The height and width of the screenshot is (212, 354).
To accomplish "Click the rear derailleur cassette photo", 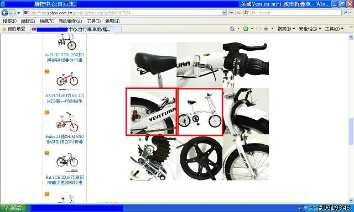I will pyautogui.click(x=153, y=158).
